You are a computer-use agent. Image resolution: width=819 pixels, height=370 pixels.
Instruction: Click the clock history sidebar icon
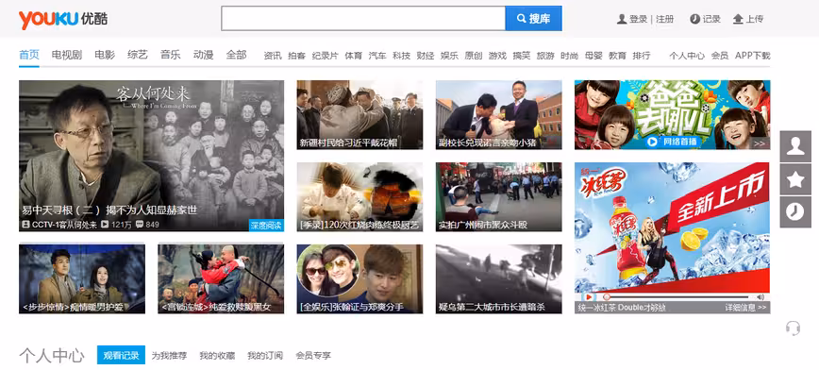795,212
